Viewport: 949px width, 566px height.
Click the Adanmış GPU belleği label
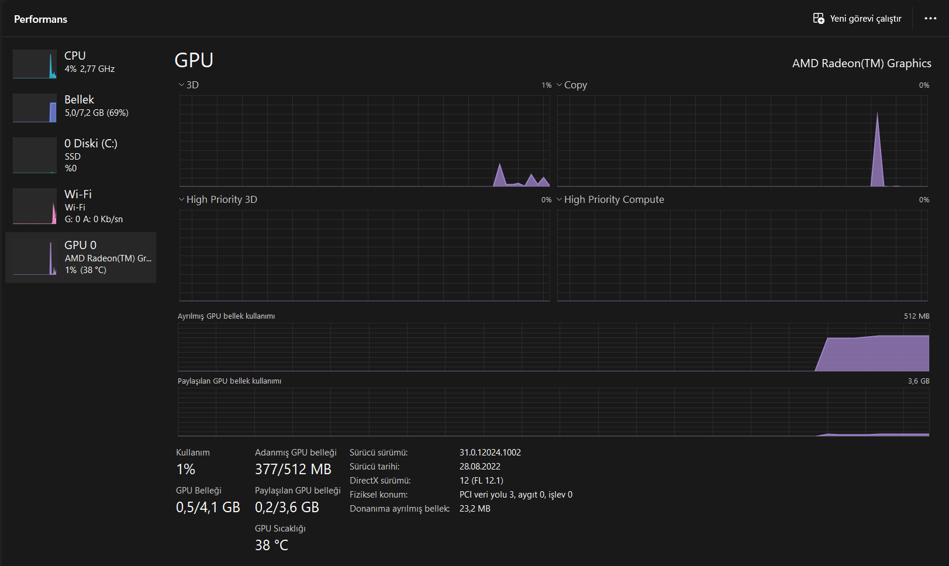pyautogui.click(x=296, y=453)
